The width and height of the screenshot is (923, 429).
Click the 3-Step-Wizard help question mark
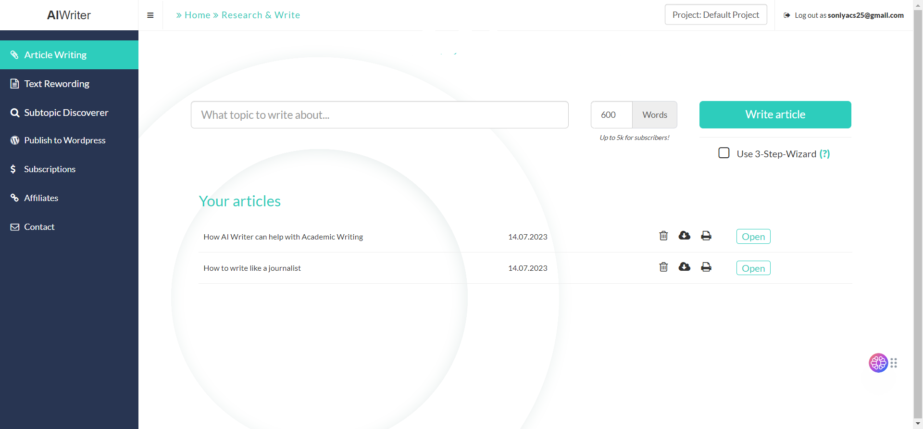[x=824, y=154]
